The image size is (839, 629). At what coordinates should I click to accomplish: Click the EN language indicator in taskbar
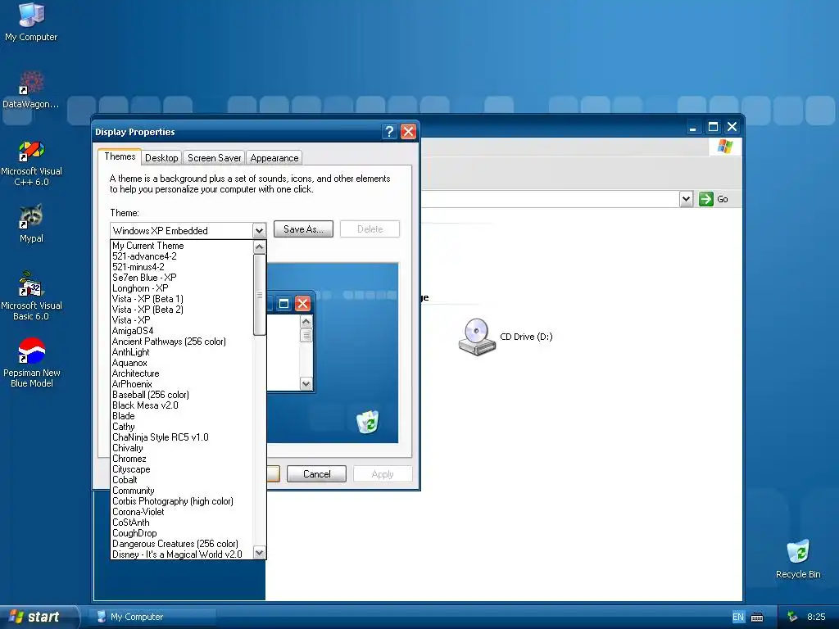pyautogui.click(x=738, y=618)
